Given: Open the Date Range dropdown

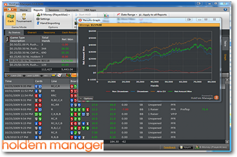Looking at the screenshot, I should click(x=127, y=15).
